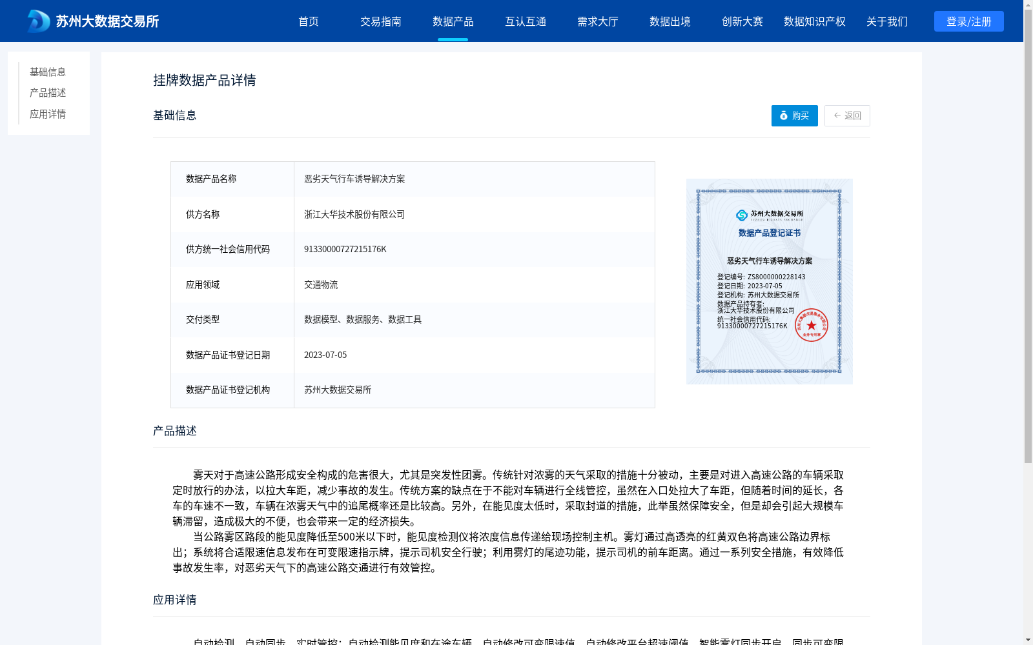The width and height of the screenshot is (1033, 645).
Task: Click the left arrow icon in 返回
Action: coord(837,115)
